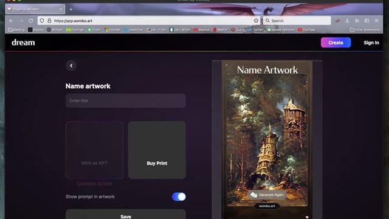Image resolution: width=389 pixels, height=219 pixels.
Task: Click the Save button
Action: coord(126,215)
